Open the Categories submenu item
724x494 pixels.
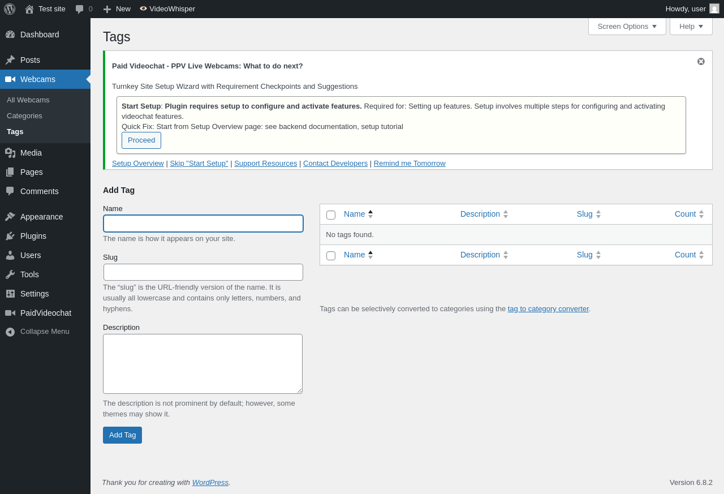click(24, 115)
